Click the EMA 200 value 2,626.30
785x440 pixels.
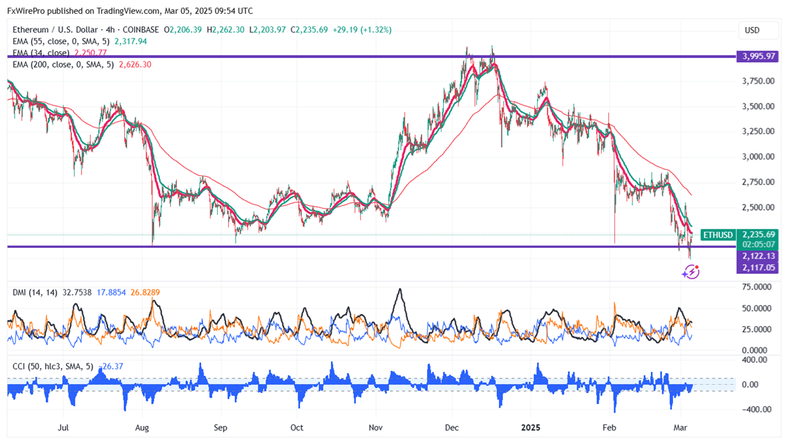135,64
